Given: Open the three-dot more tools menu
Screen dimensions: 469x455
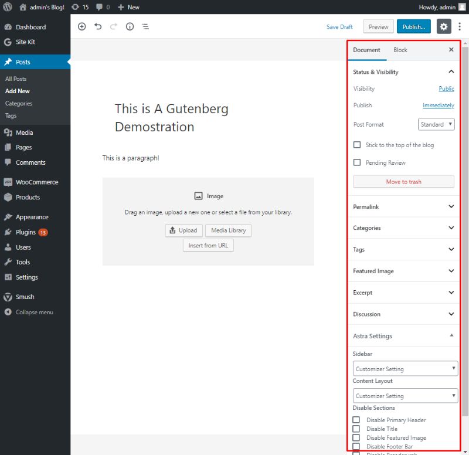Looking at the screenshot, I should 460,26.
